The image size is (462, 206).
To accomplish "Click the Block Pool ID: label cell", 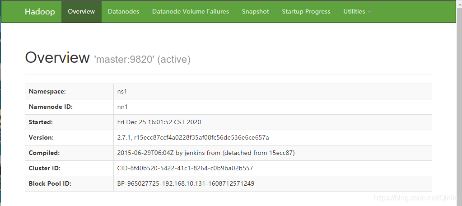I will click(69, 183).
